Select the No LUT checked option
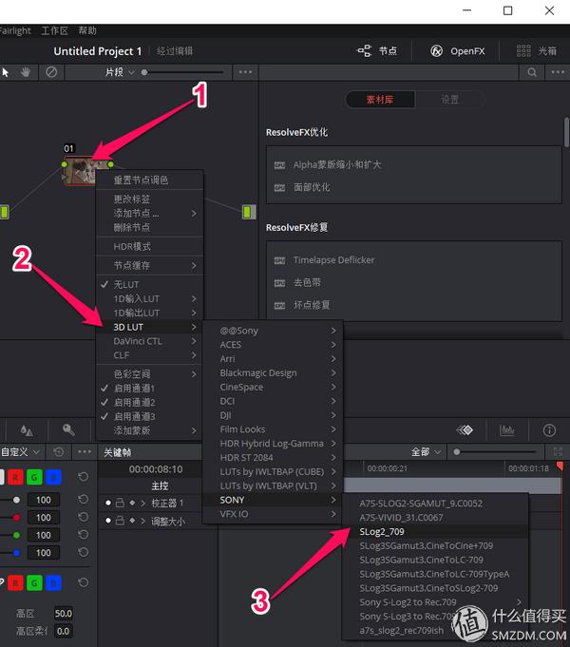Image resolution: width=570 pixels, height=647 pixels. pyautogui.click(x=126, y=285)
